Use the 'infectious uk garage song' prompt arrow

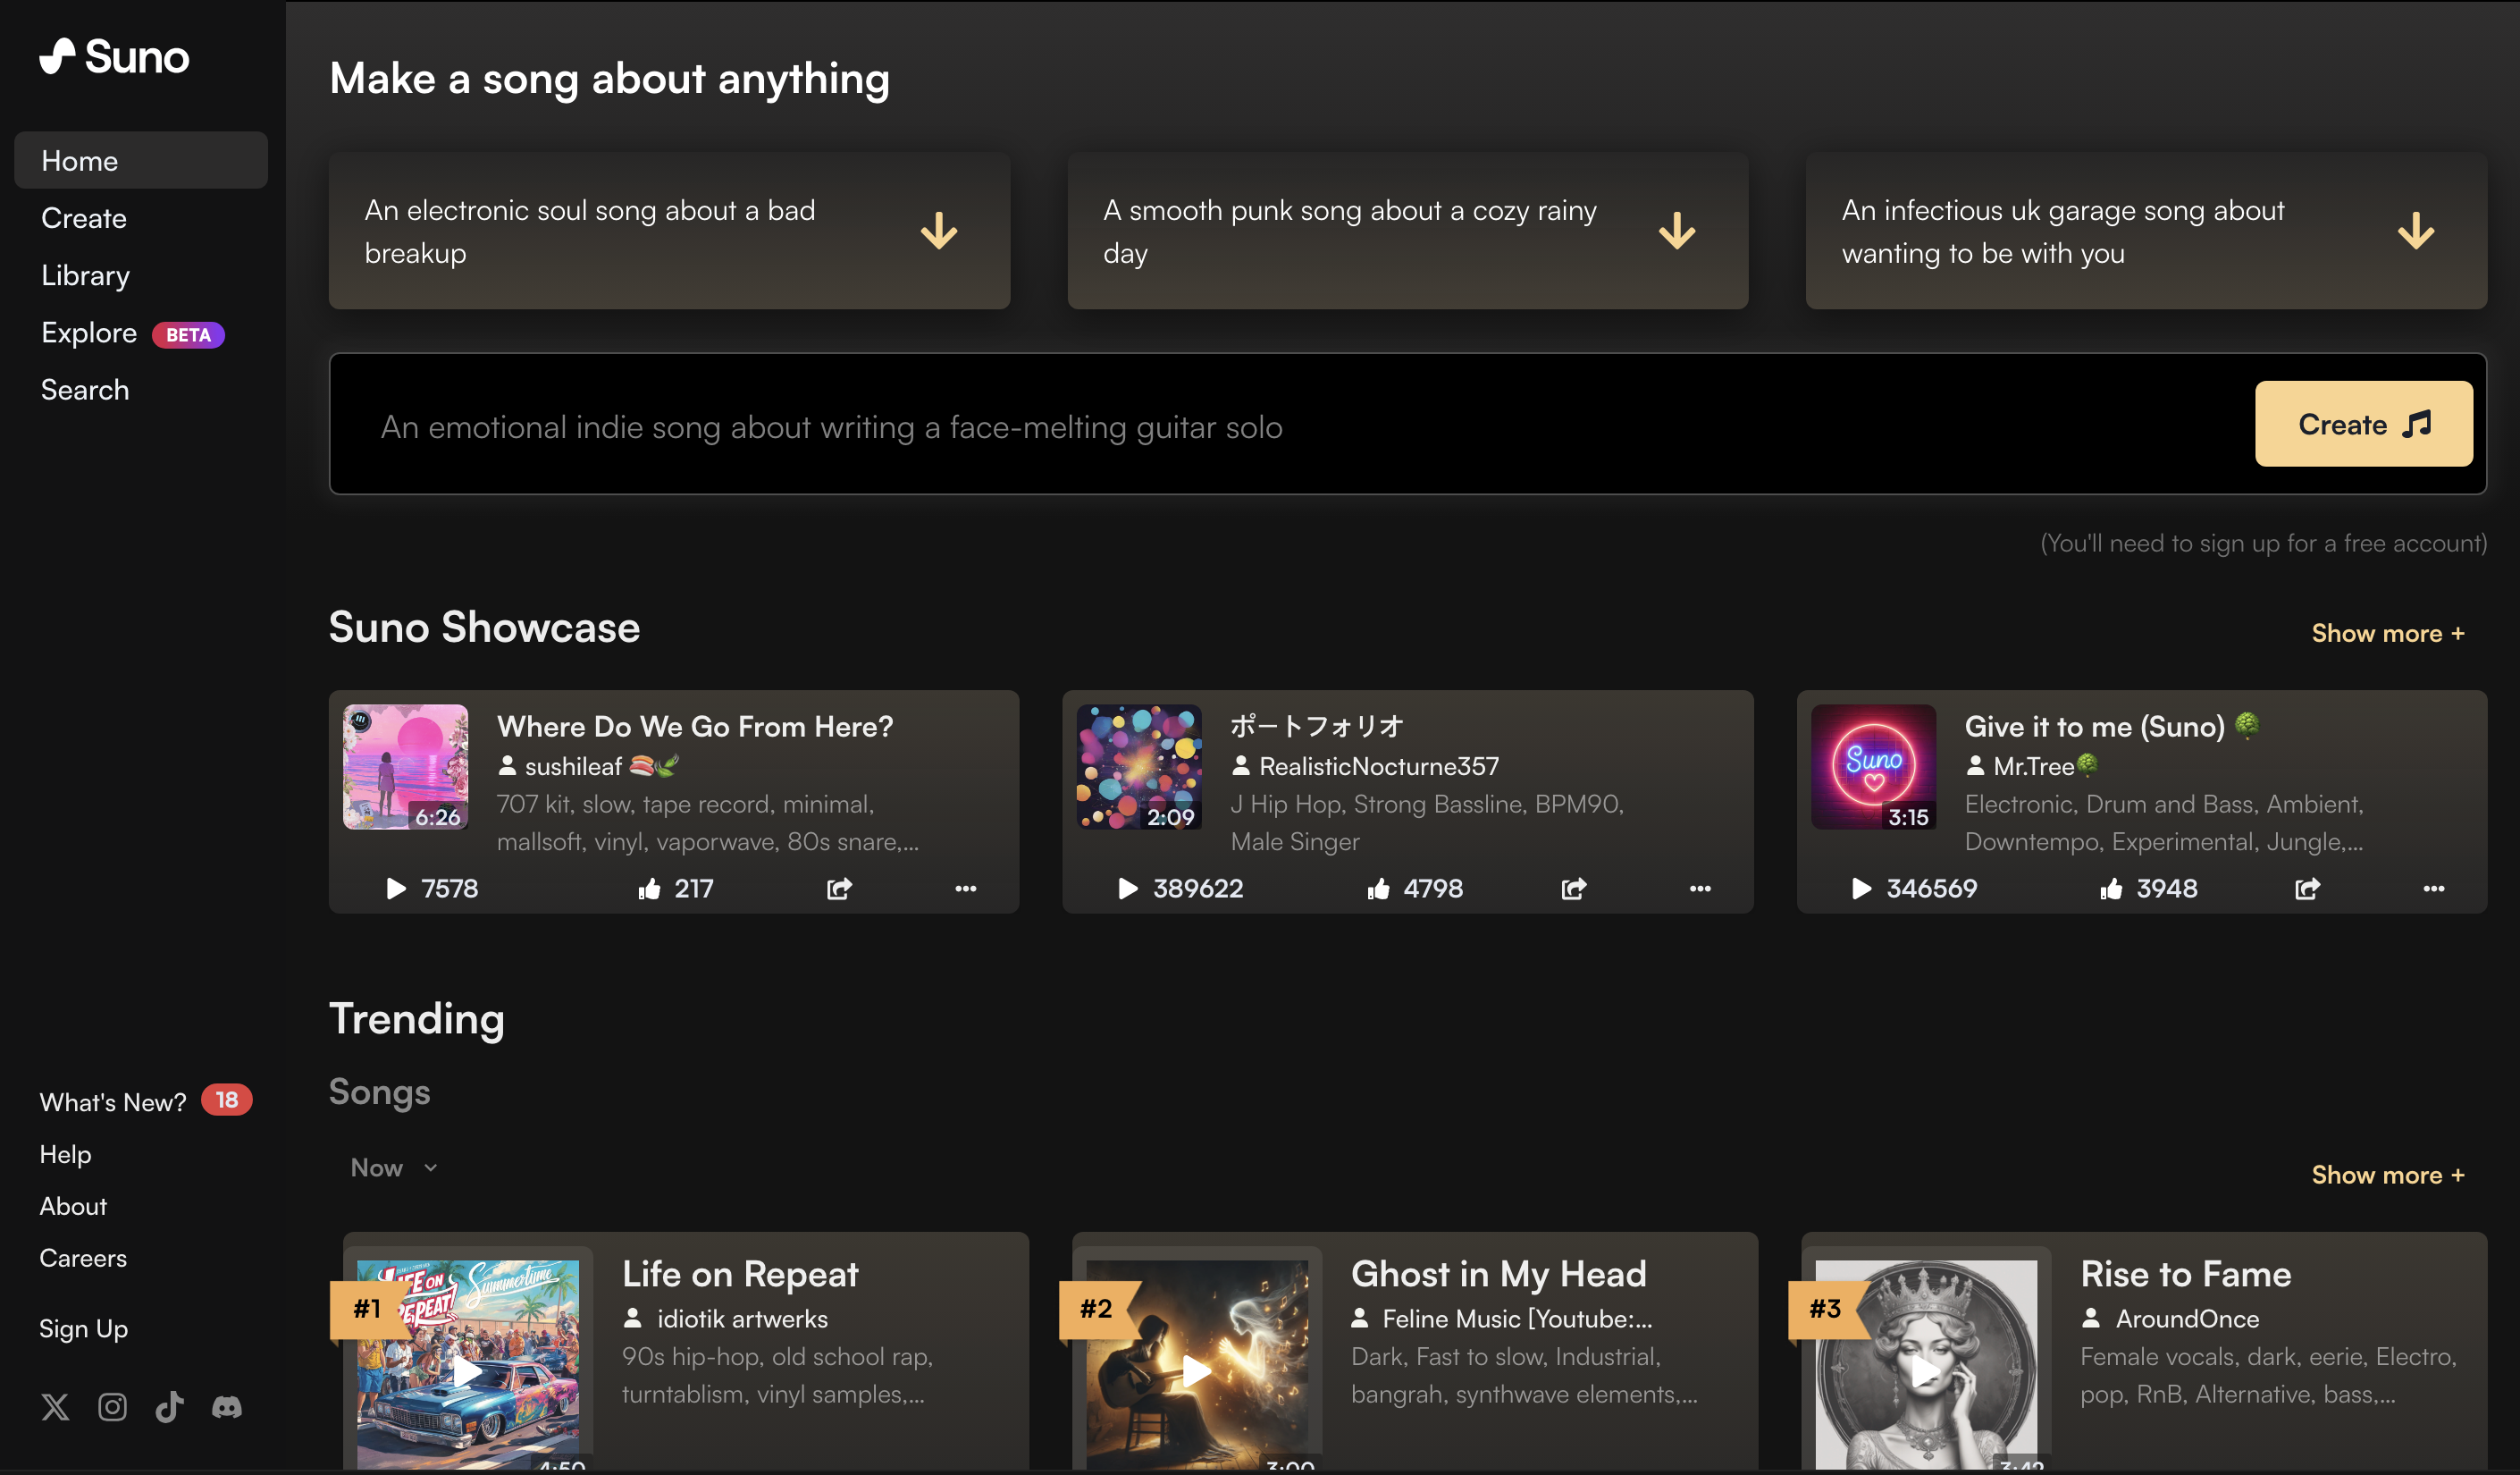point(2416,232)
